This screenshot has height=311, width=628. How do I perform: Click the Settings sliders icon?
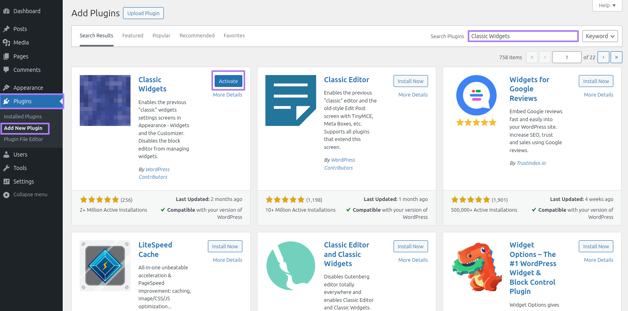click(6, 182)
